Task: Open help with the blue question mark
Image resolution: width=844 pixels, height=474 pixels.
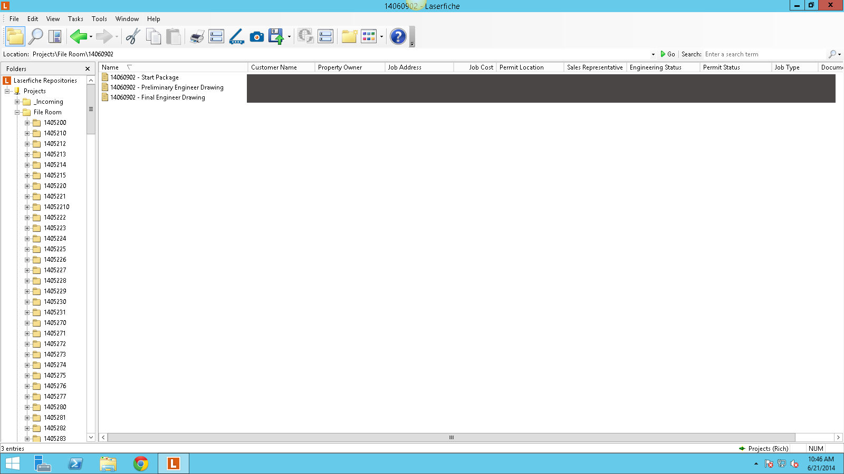Action: click(398, 36)
